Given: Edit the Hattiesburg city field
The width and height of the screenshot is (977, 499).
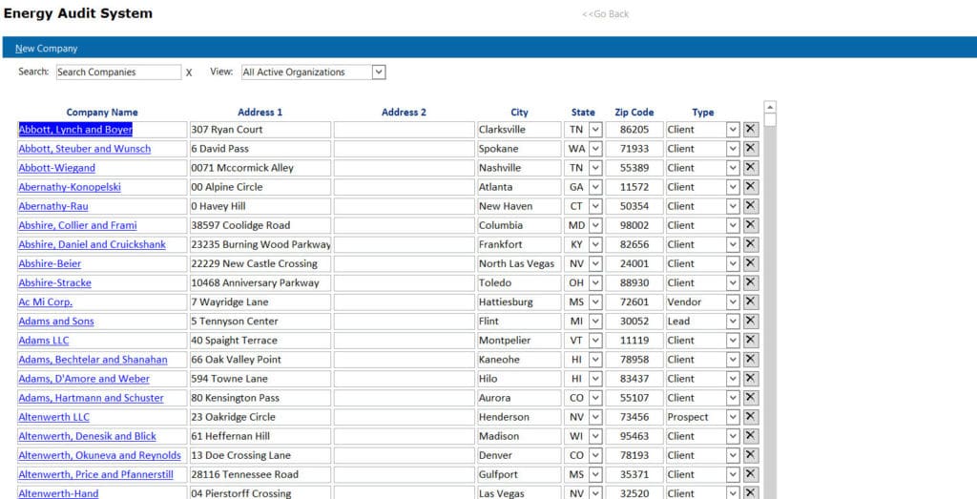Looking at the screenshot, I should click(519, 302).
